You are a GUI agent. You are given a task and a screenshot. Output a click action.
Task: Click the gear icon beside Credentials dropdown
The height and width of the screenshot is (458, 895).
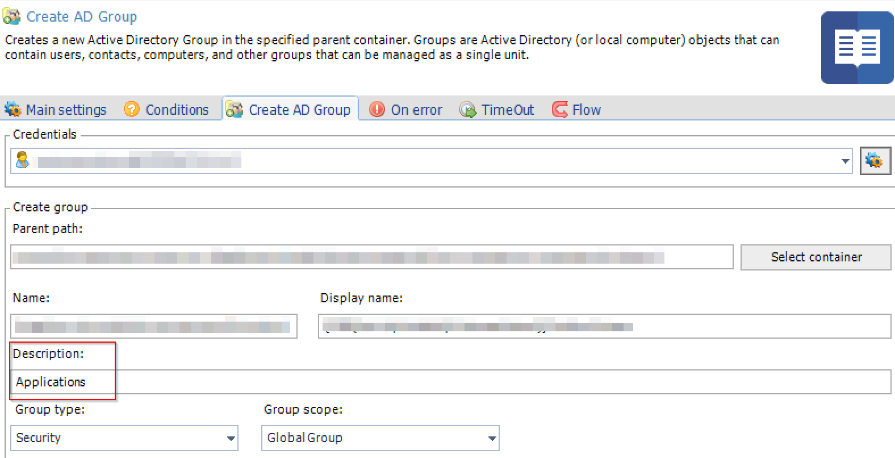[x=875, y=161]
